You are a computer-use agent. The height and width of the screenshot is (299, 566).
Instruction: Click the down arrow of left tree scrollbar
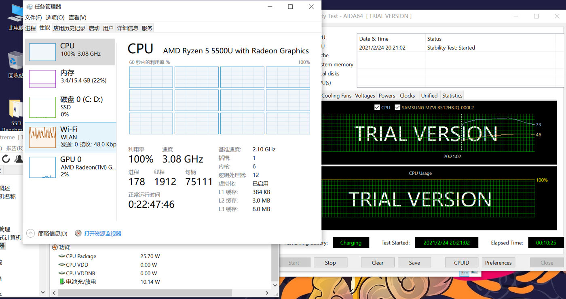pyautogui.click(x=44, y=293)
